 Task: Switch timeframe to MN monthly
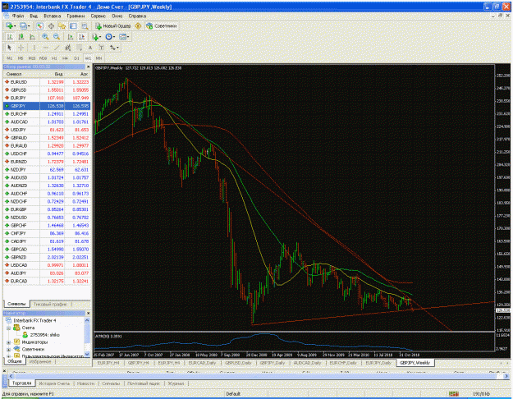(x=98, y=58)
